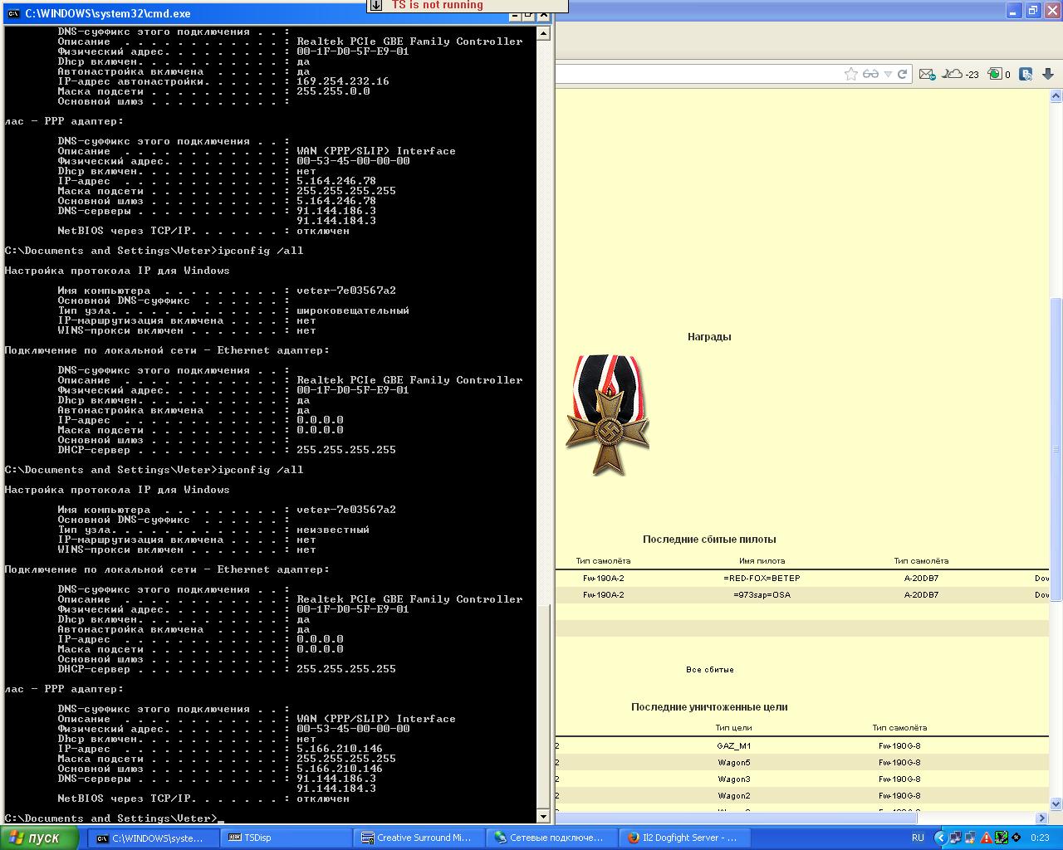1063x850 pixels.
Task: Click the cmd.exe title bar system icon
Action: [13, 13]
